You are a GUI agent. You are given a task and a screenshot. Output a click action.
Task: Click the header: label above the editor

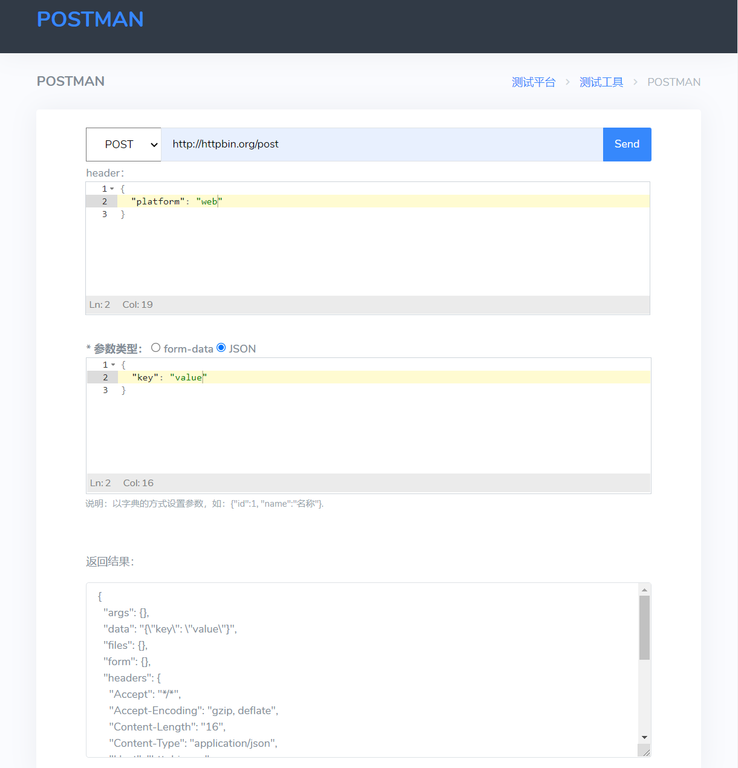pyautogui.click(x=105, y=174)
